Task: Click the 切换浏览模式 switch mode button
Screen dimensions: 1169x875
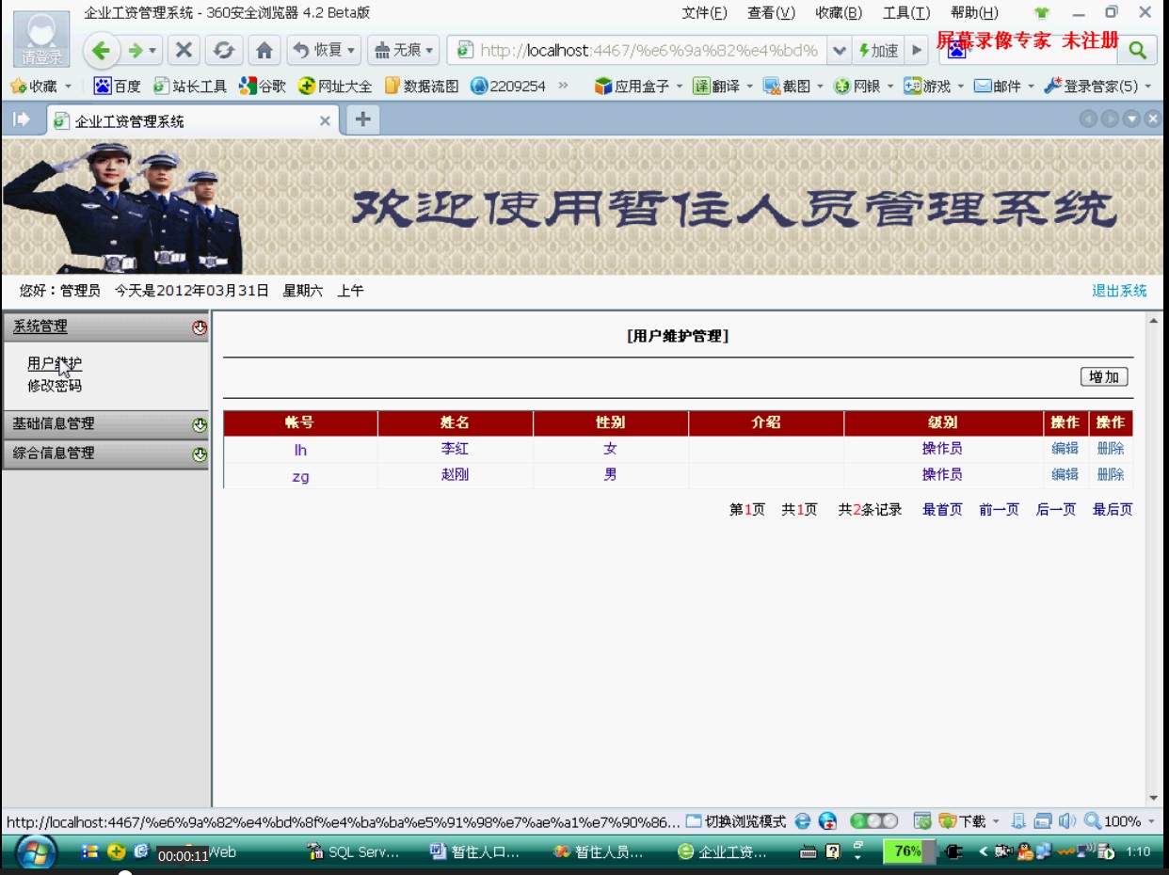Action: (736, 821)
